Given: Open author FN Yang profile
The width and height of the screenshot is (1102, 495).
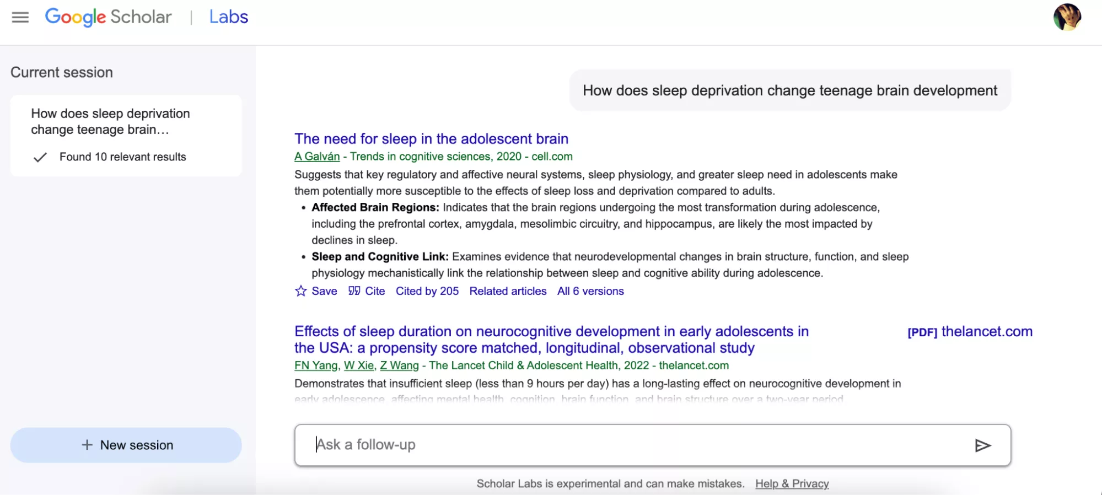Looking at the screenshot, I should (316, 365).
